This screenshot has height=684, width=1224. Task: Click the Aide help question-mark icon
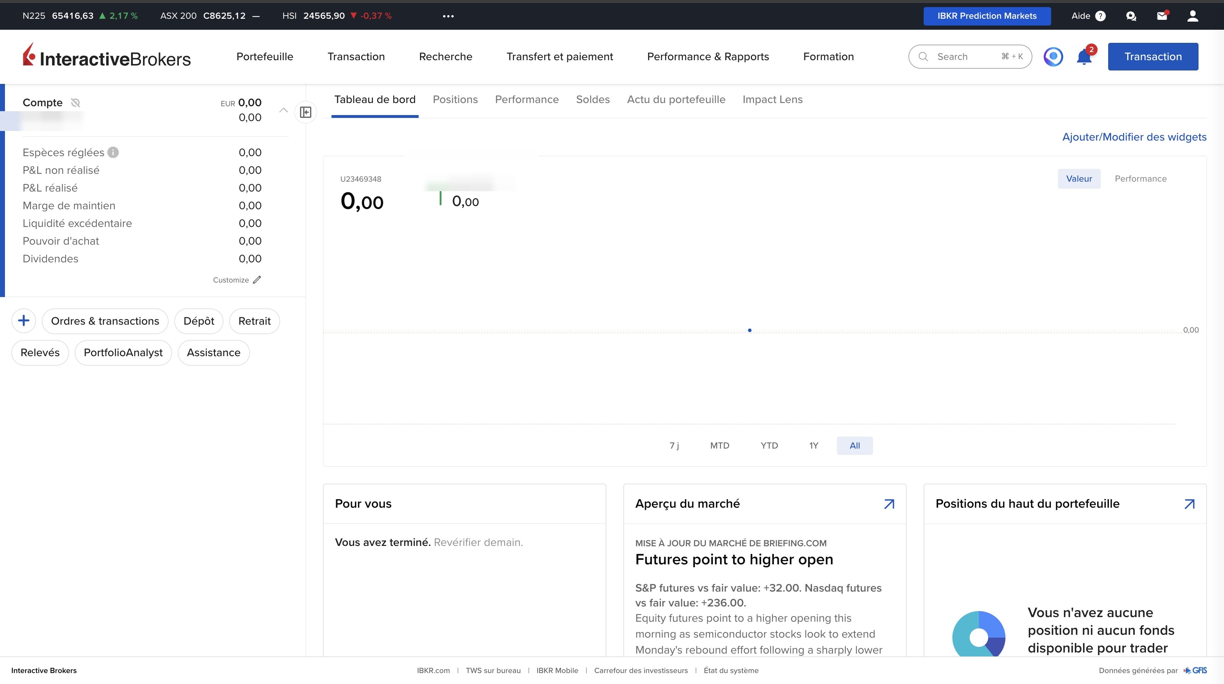[x=1100, y=16]
